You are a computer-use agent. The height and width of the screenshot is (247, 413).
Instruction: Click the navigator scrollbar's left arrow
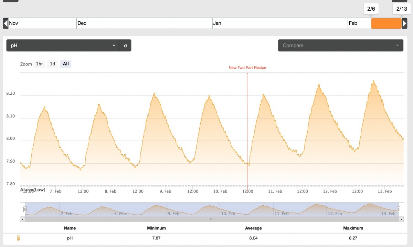point(23,219)
